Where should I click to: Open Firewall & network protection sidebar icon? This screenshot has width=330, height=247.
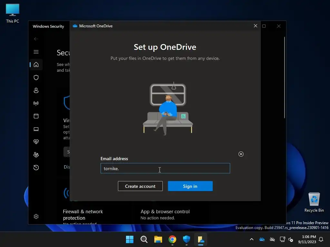click(x=36, y=103)
